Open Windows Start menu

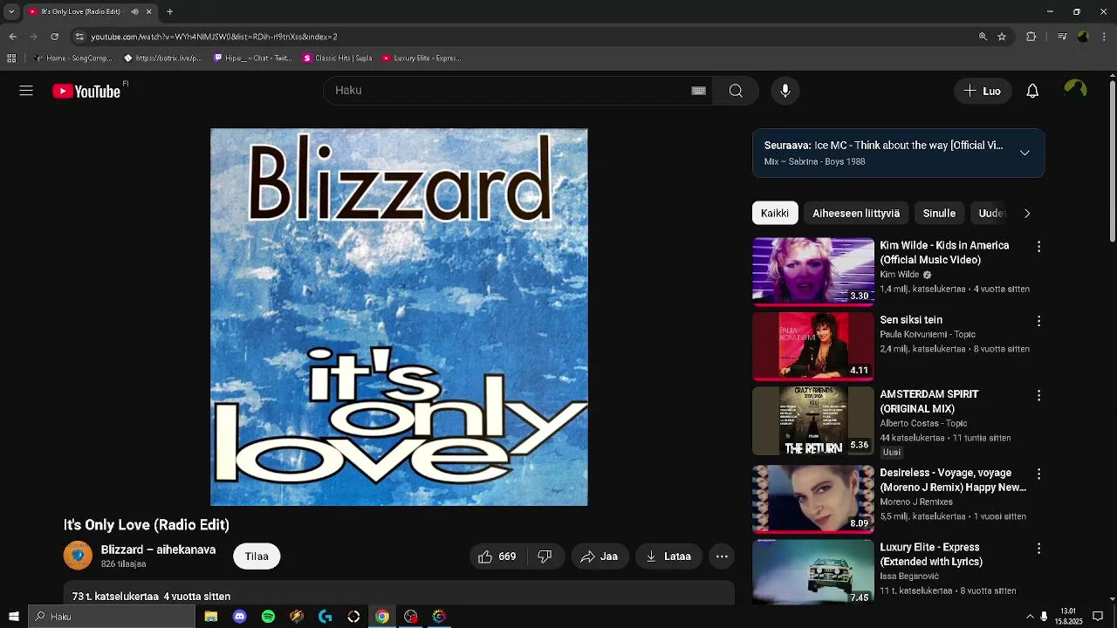13,617
